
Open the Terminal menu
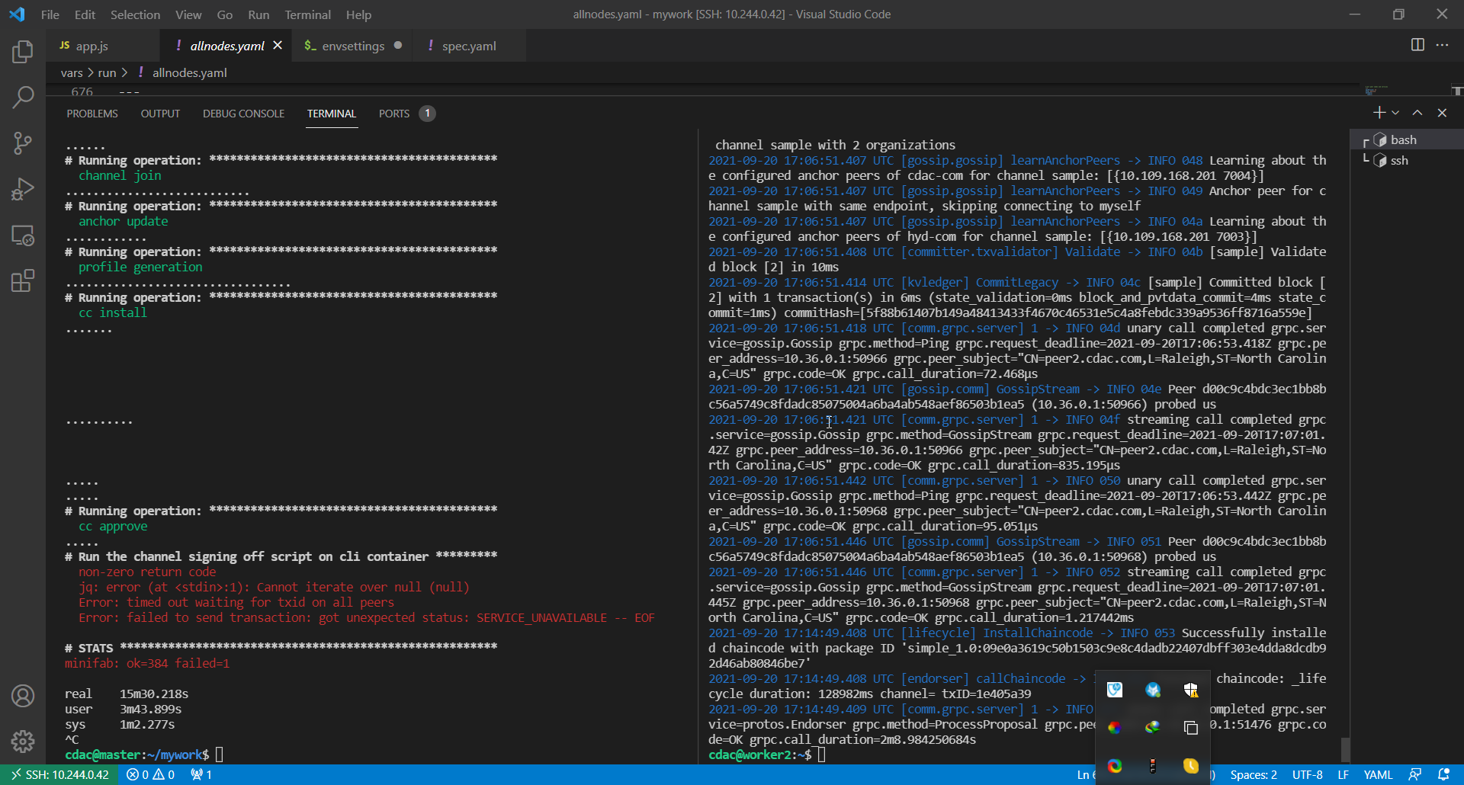[307, 14]
